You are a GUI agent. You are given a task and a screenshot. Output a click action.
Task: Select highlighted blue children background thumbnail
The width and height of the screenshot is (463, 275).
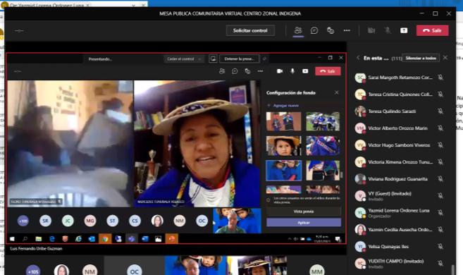pos(284,171)
